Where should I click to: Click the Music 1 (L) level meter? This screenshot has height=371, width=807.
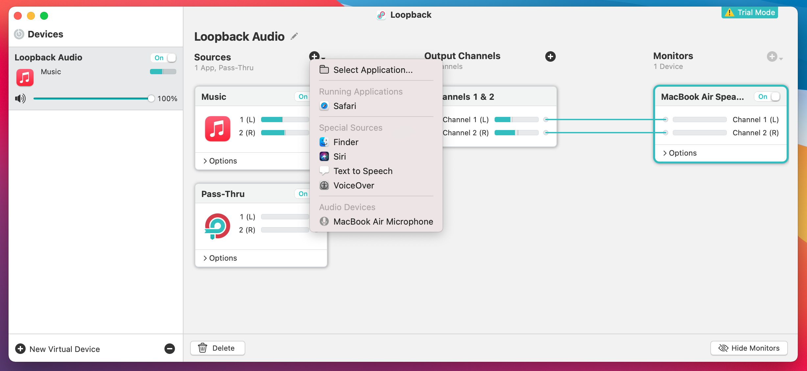[285, 120]
